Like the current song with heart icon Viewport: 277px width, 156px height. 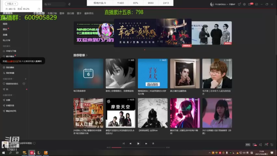(34, 143)
